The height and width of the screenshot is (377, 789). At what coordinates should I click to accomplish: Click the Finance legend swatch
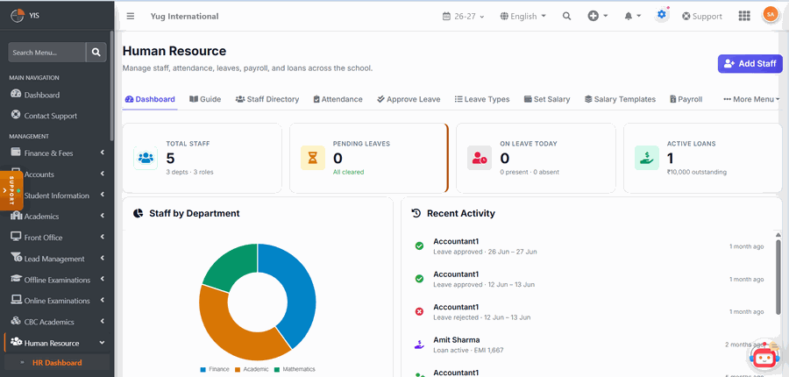203,369
